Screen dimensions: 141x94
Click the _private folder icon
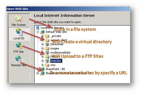click(x=47, y=36)
